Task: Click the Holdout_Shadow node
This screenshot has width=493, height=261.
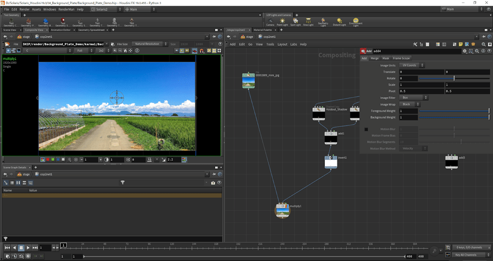Action: click(319, 113)
